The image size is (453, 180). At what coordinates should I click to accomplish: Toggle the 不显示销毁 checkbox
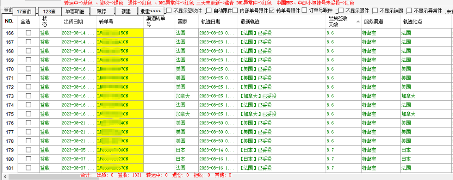pyautogui.click(x=375, y=11)
